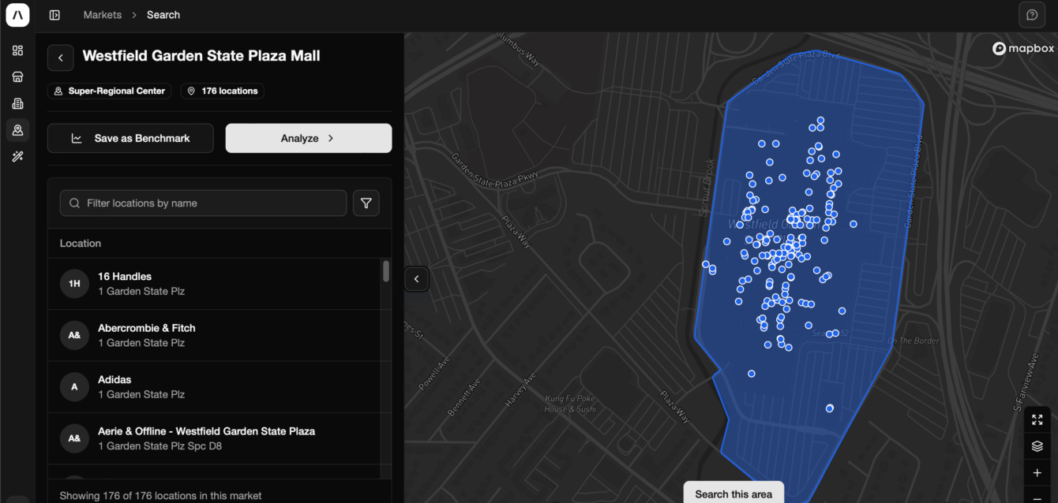This screenshot has height=503, width=1058.
Task: Open the building icon in sidebar
Action: [x=17, y=104]
